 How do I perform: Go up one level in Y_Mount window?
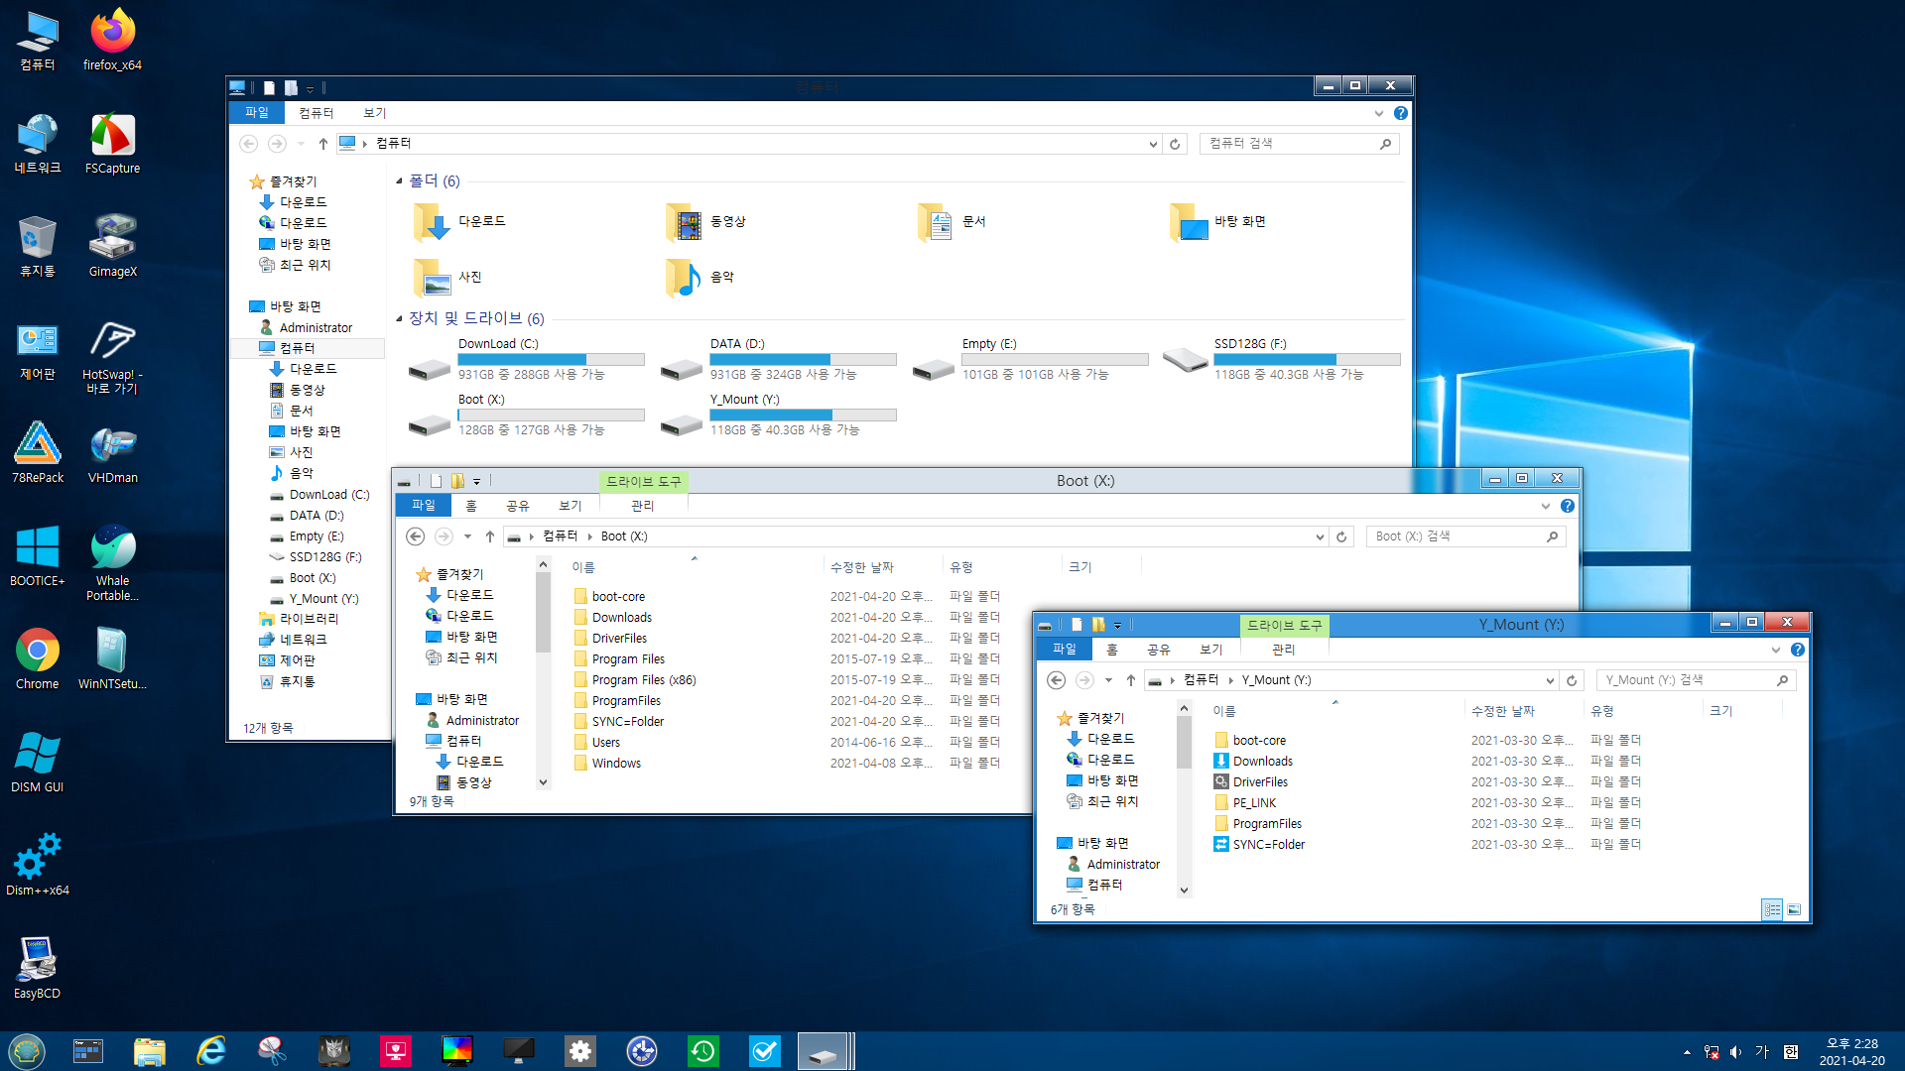pyautogui.click(x=1130, y=680)
